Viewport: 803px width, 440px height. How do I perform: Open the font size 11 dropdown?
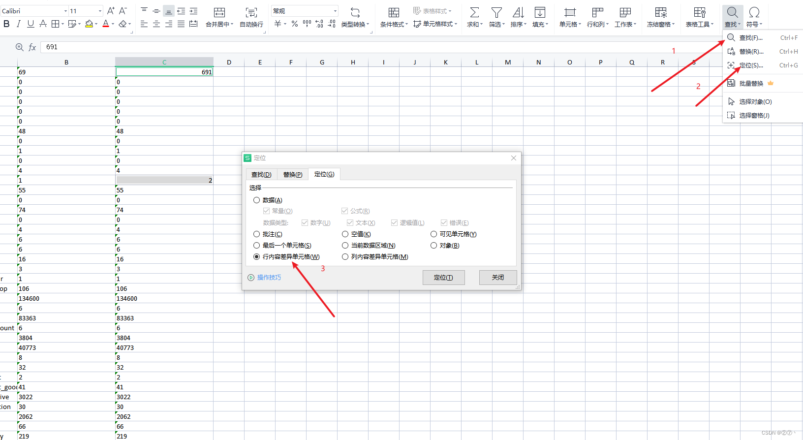click(100, 11)
